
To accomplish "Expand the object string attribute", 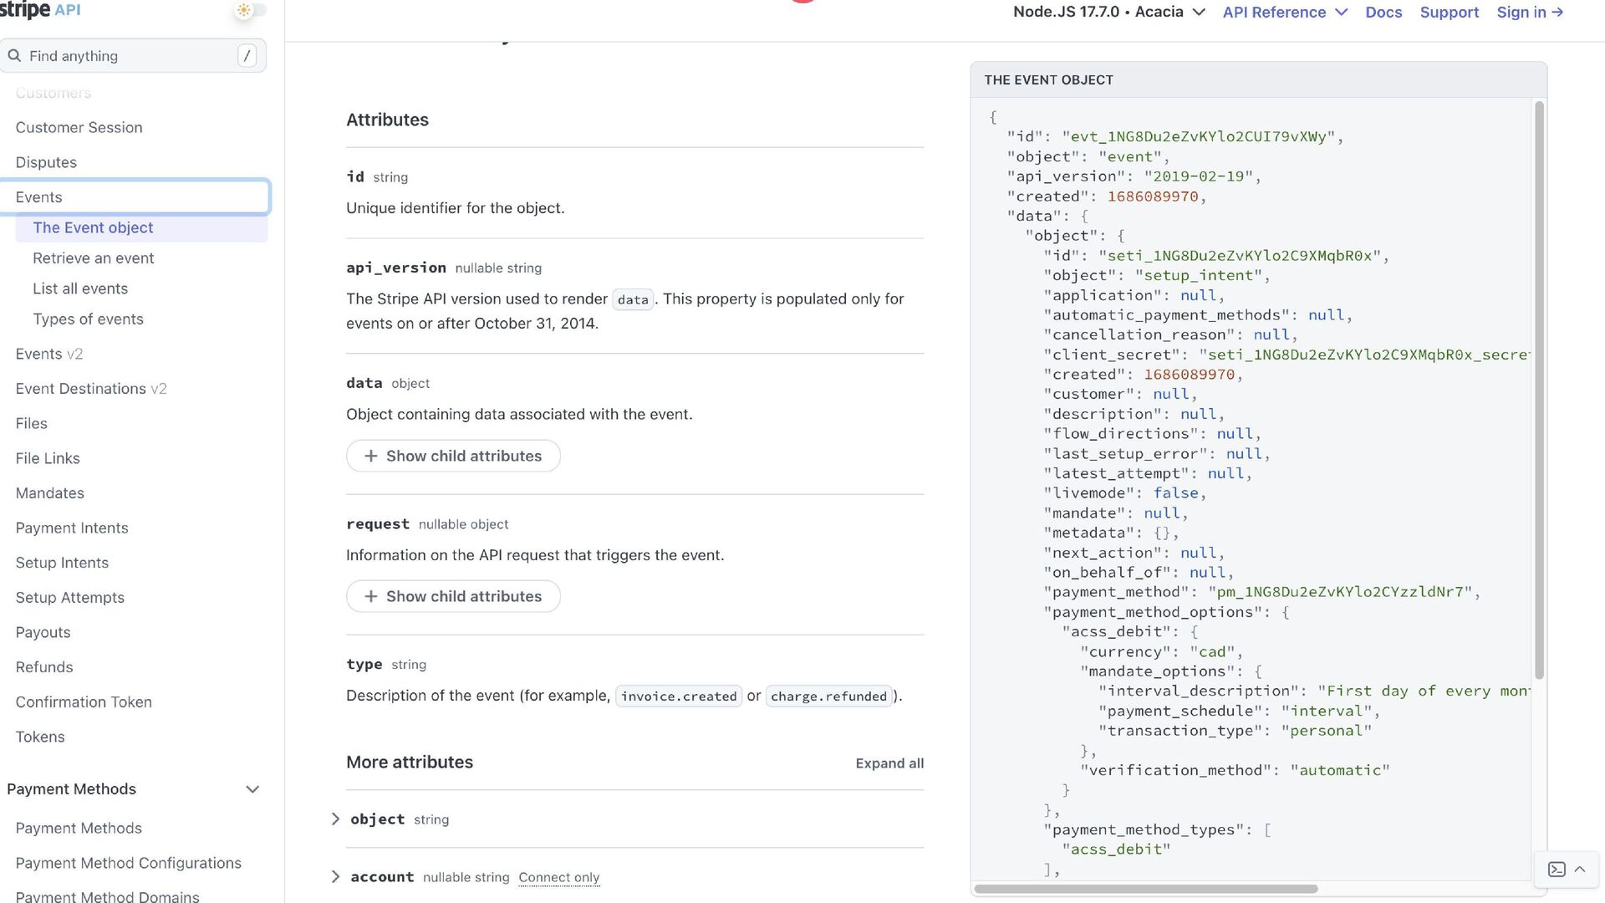I will (336, 819).
